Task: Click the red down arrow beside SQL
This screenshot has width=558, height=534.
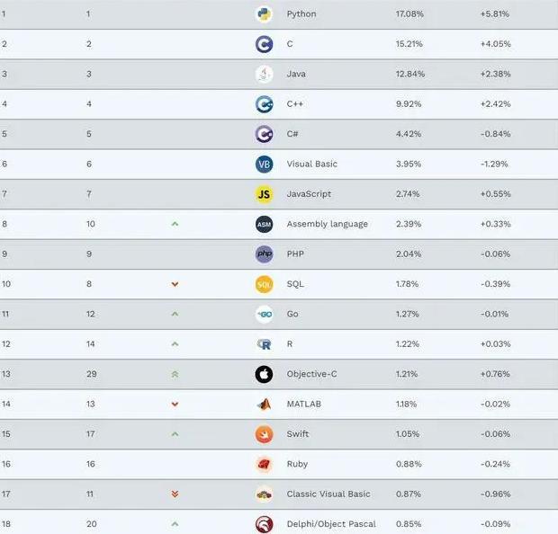Action: pyautogui.click(x=175, y=284)
